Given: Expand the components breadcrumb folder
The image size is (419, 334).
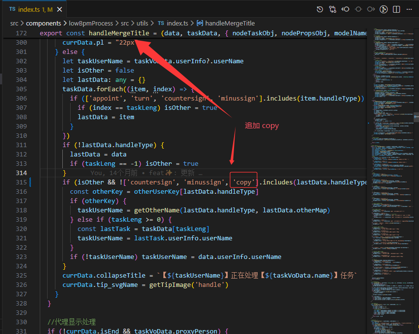Looking at the screenshot, I should click(43, 23).
